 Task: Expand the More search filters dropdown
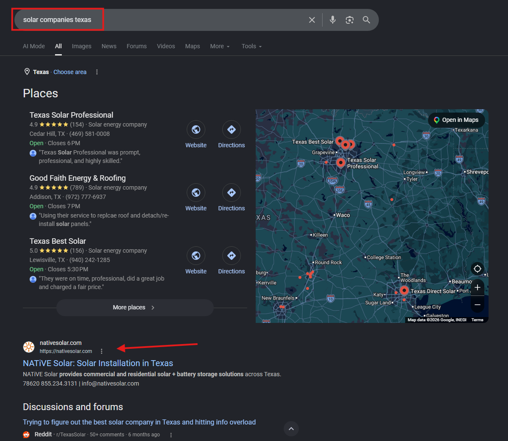tap(220, 46)
